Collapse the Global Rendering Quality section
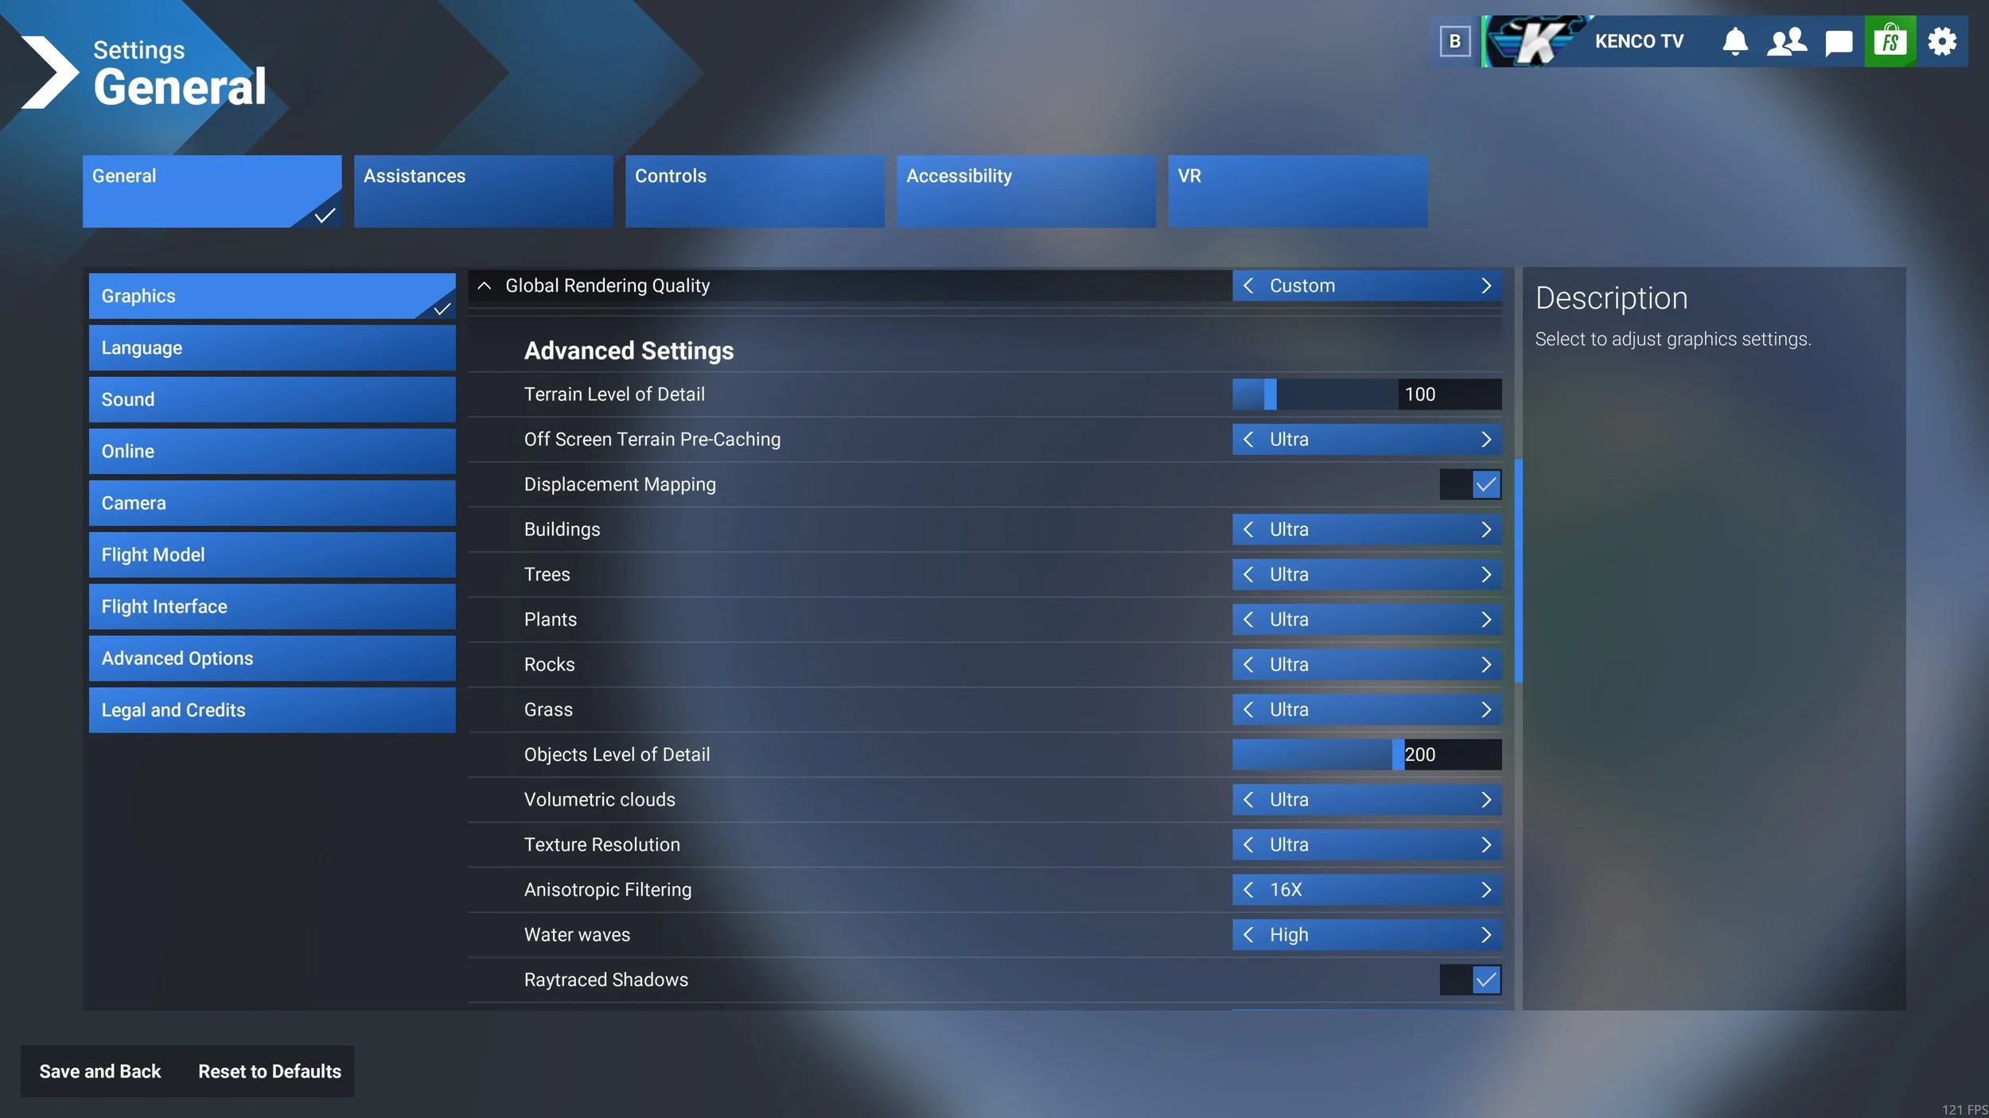 pos(484,285)
